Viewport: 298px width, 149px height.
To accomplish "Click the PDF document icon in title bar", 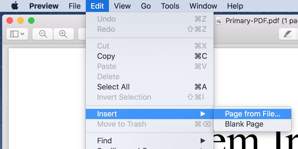I will [x=219, y=21].
